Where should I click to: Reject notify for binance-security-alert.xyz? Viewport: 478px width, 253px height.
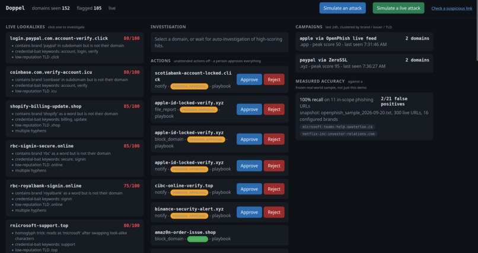(x=274, y=212)
